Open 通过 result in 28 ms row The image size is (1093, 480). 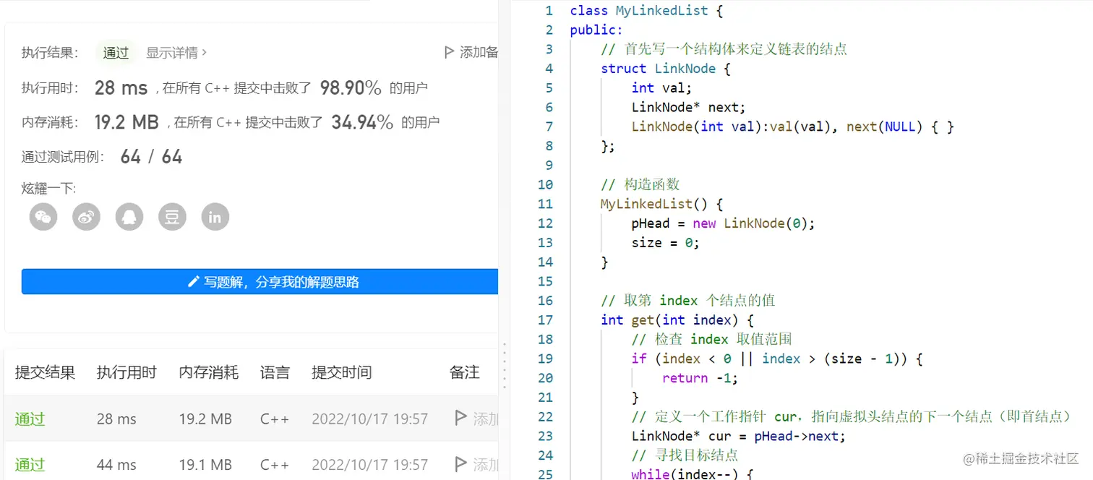coord(30,419)
